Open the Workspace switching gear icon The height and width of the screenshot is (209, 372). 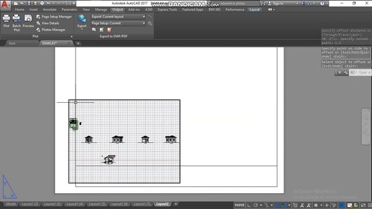pos(316,205)
